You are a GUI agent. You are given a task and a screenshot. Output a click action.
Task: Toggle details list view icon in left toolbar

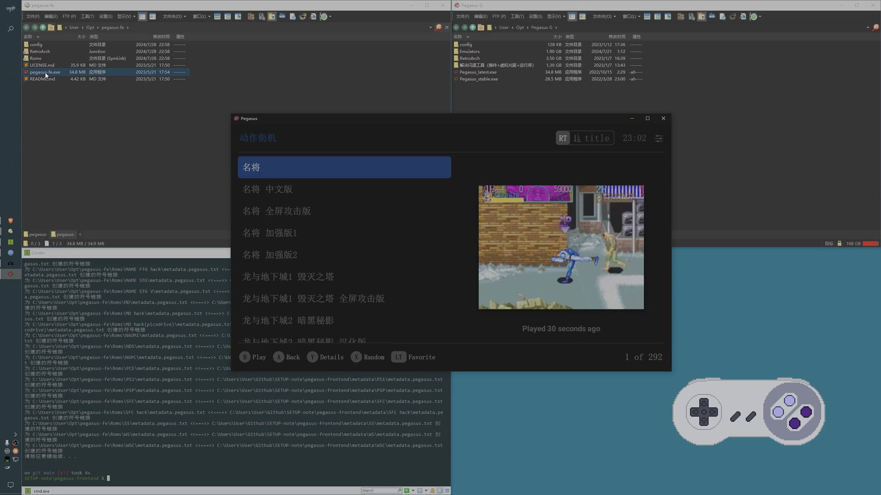click(142, 16)
